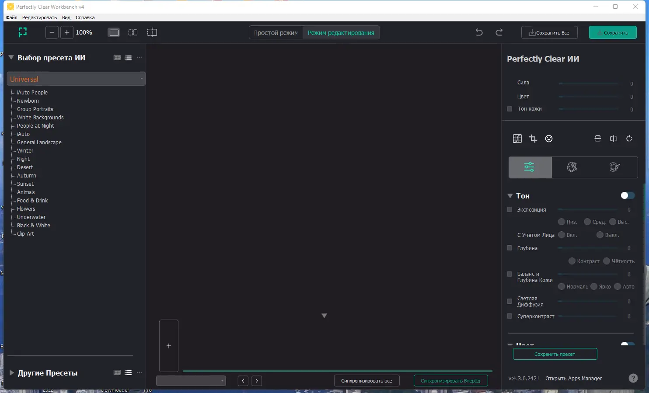Open the sliders adjustments tab
This screenshot has height=393, width=649.
(x=530, y=167)
